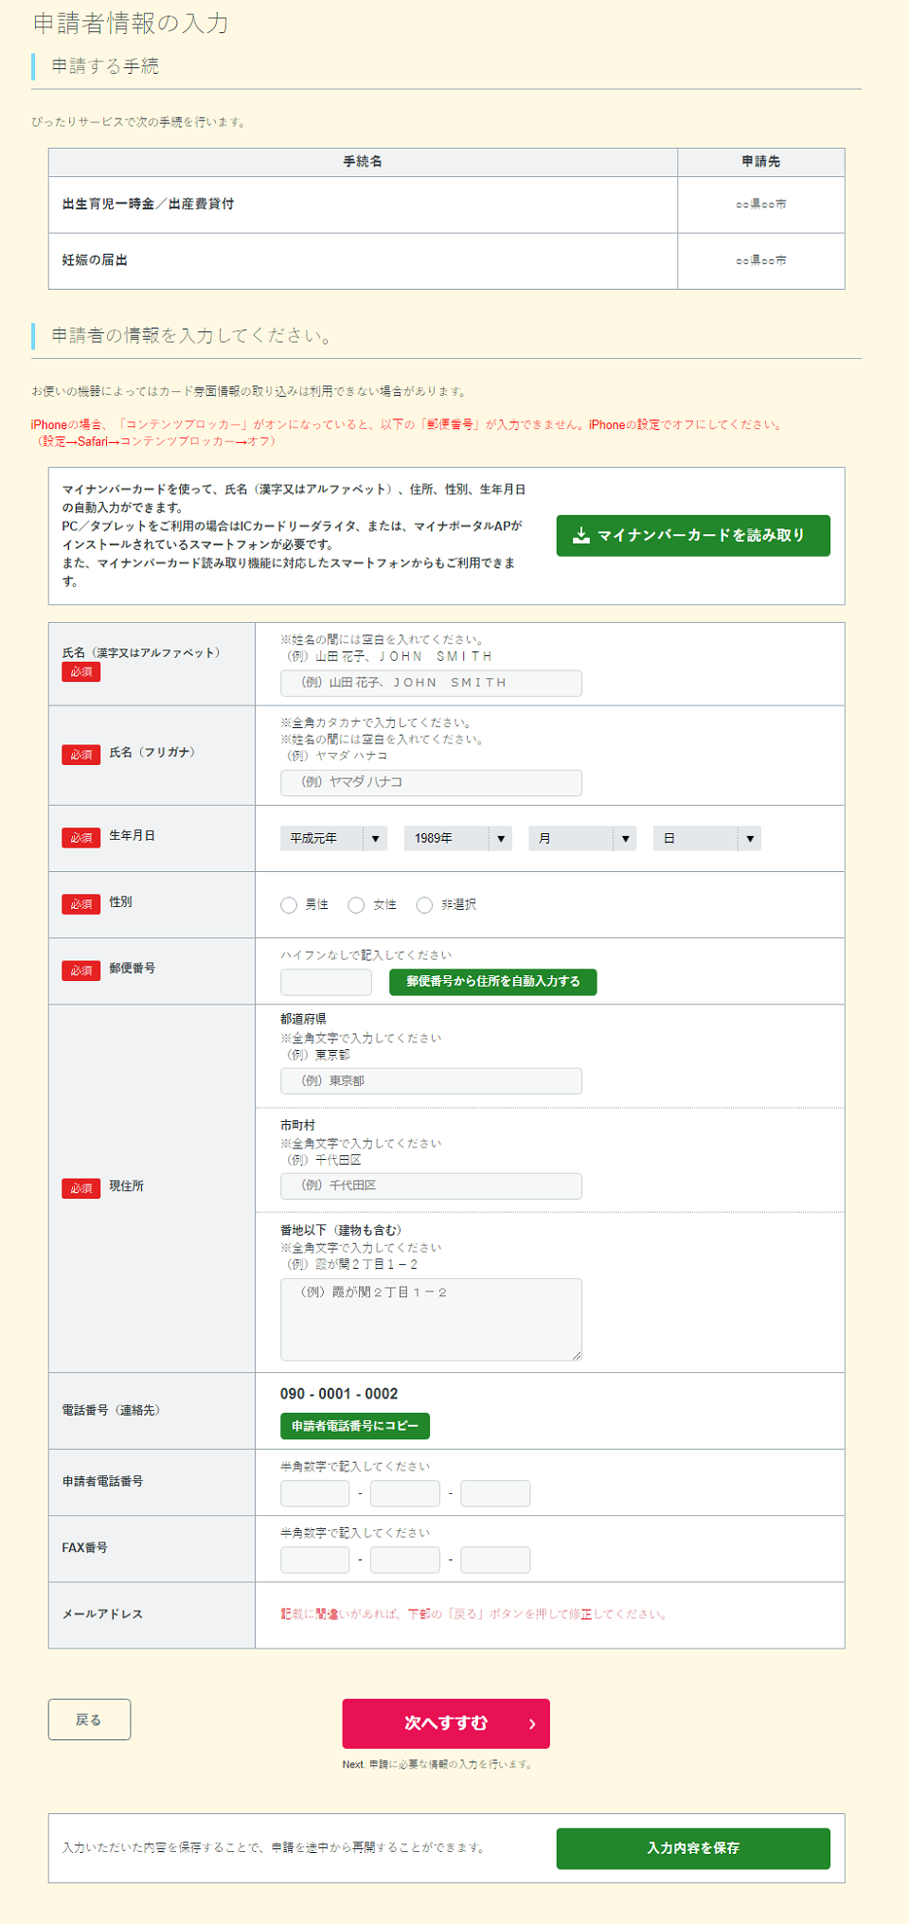Open the 1989年 year dropdown
Image resolution: width=909 pixels, height=1924 pixels.
coord(458,838)
